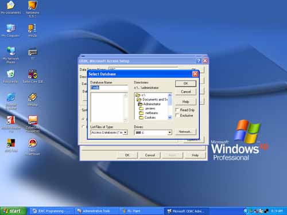Open the Drives dropdown
Screen dimensions: 287x215
pyautogui.click(x=169, y=132)
